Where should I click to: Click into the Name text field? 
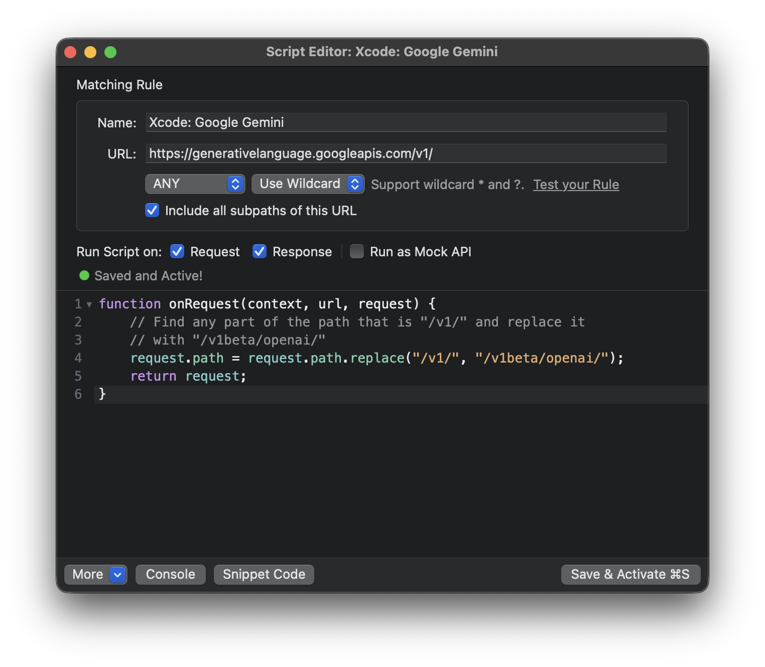coord(406,122)
